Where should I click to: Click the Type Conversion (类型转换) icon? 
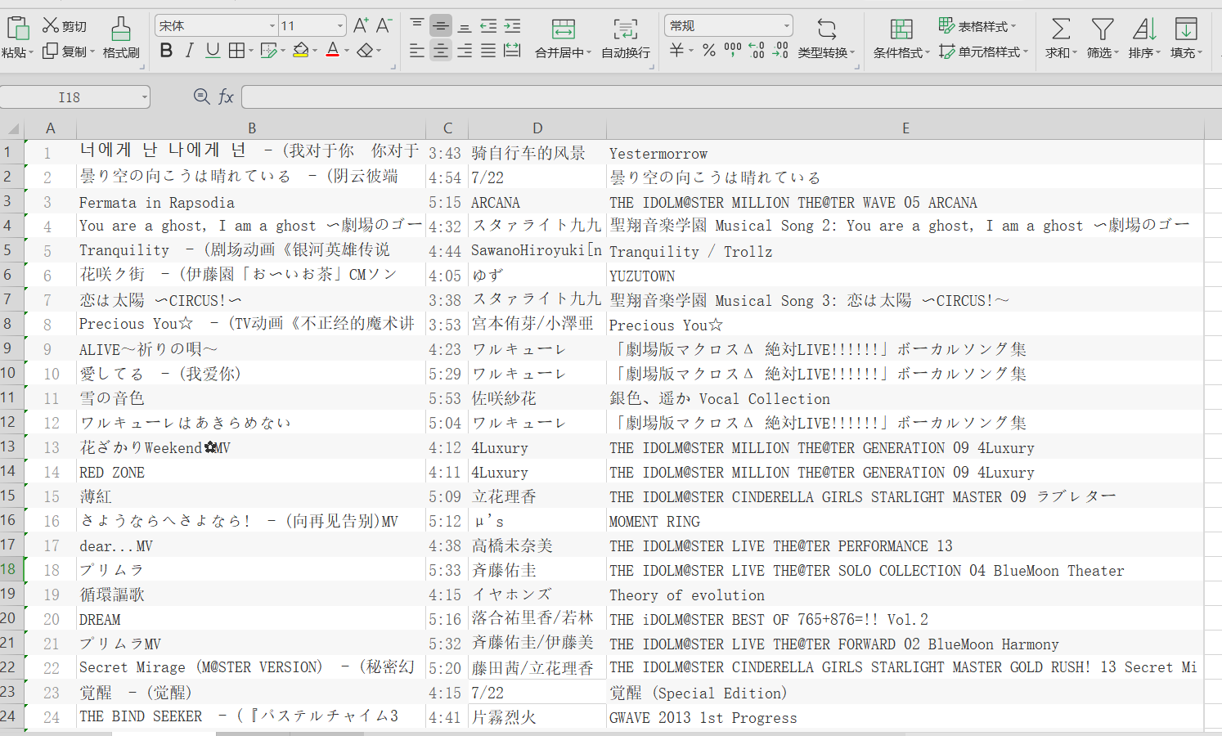tap(827, 29)
